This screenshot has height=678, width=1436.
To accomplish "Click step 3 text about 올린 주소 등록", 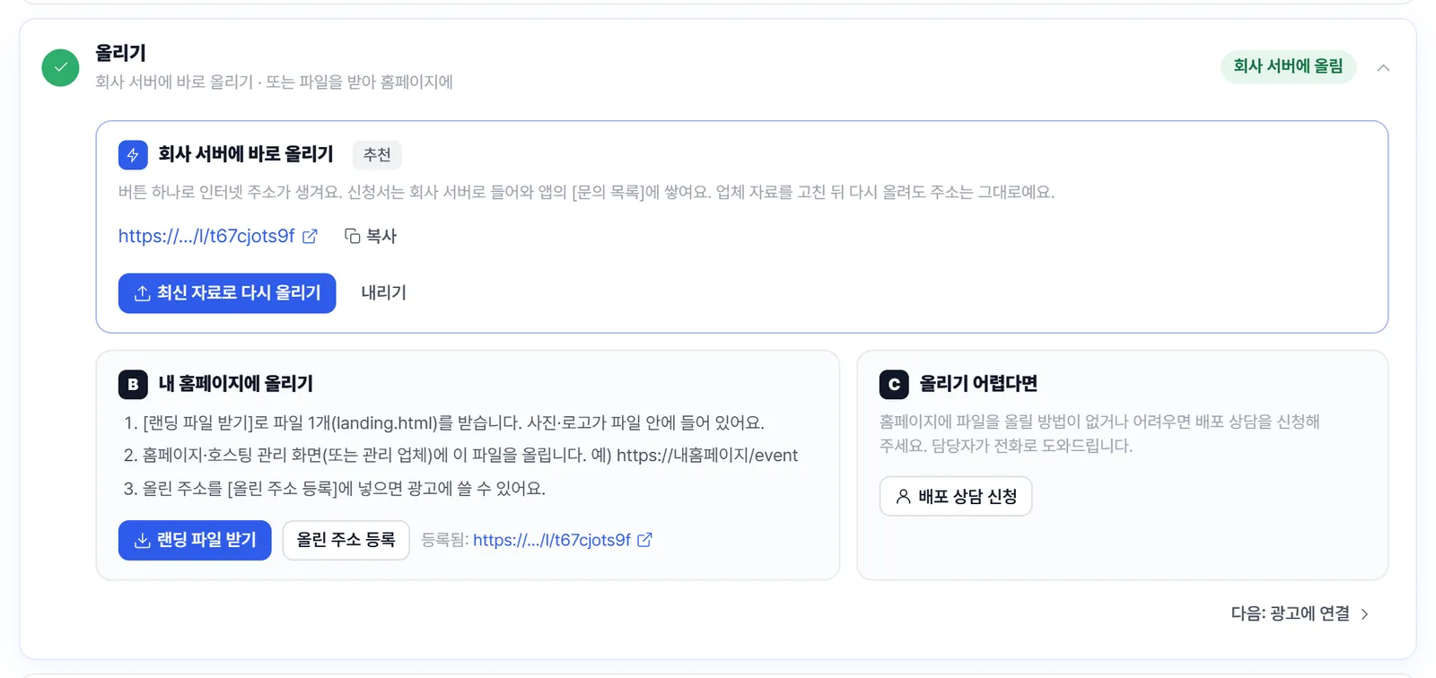I will click(x=335, y=489).
